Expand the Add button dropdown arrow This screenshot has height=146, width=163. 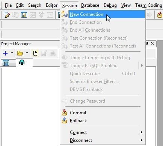click(x=12, y=53)
